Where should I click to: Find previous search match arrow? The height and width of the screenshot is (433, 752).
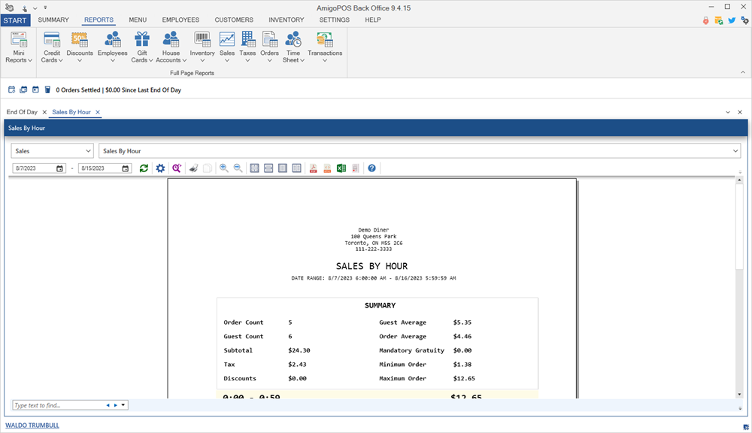click(x=108, y=406)
